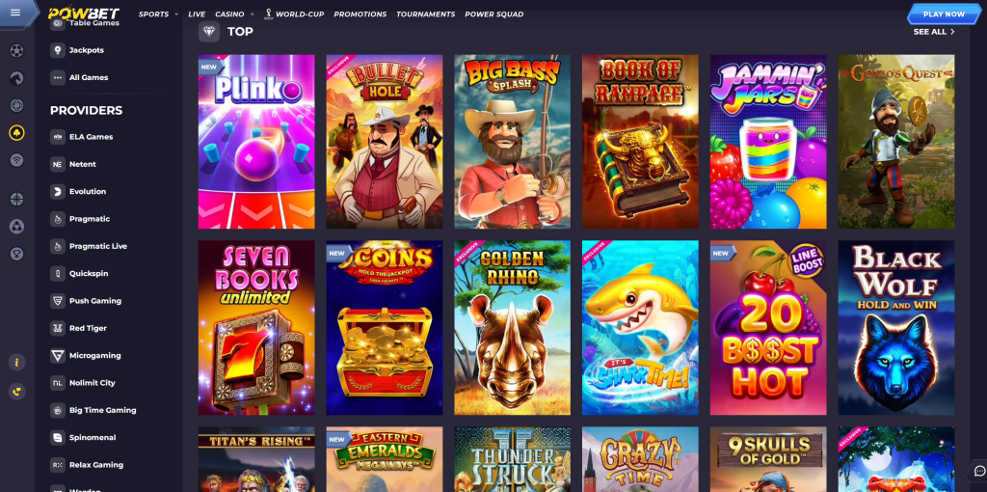Open the information sidebar icon
987x492 pixels.
tap(17, 362)
